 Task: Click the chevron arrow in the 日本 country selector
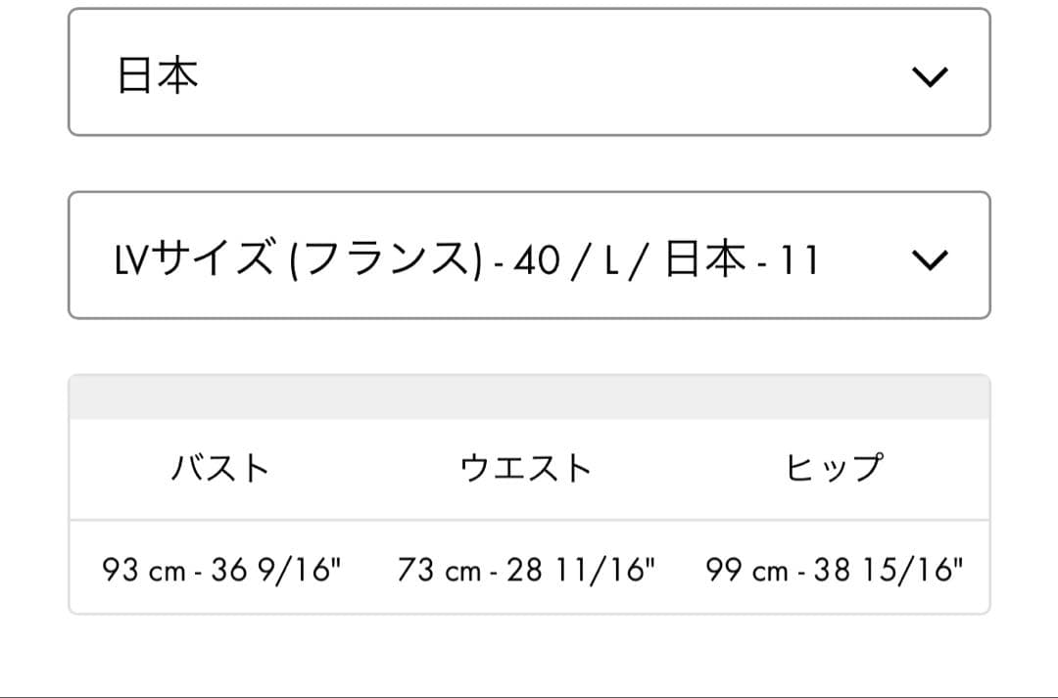(930, 75)
